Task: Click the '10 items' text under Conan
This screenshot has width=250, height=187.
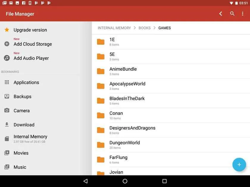Action: (x=115, y=118)
